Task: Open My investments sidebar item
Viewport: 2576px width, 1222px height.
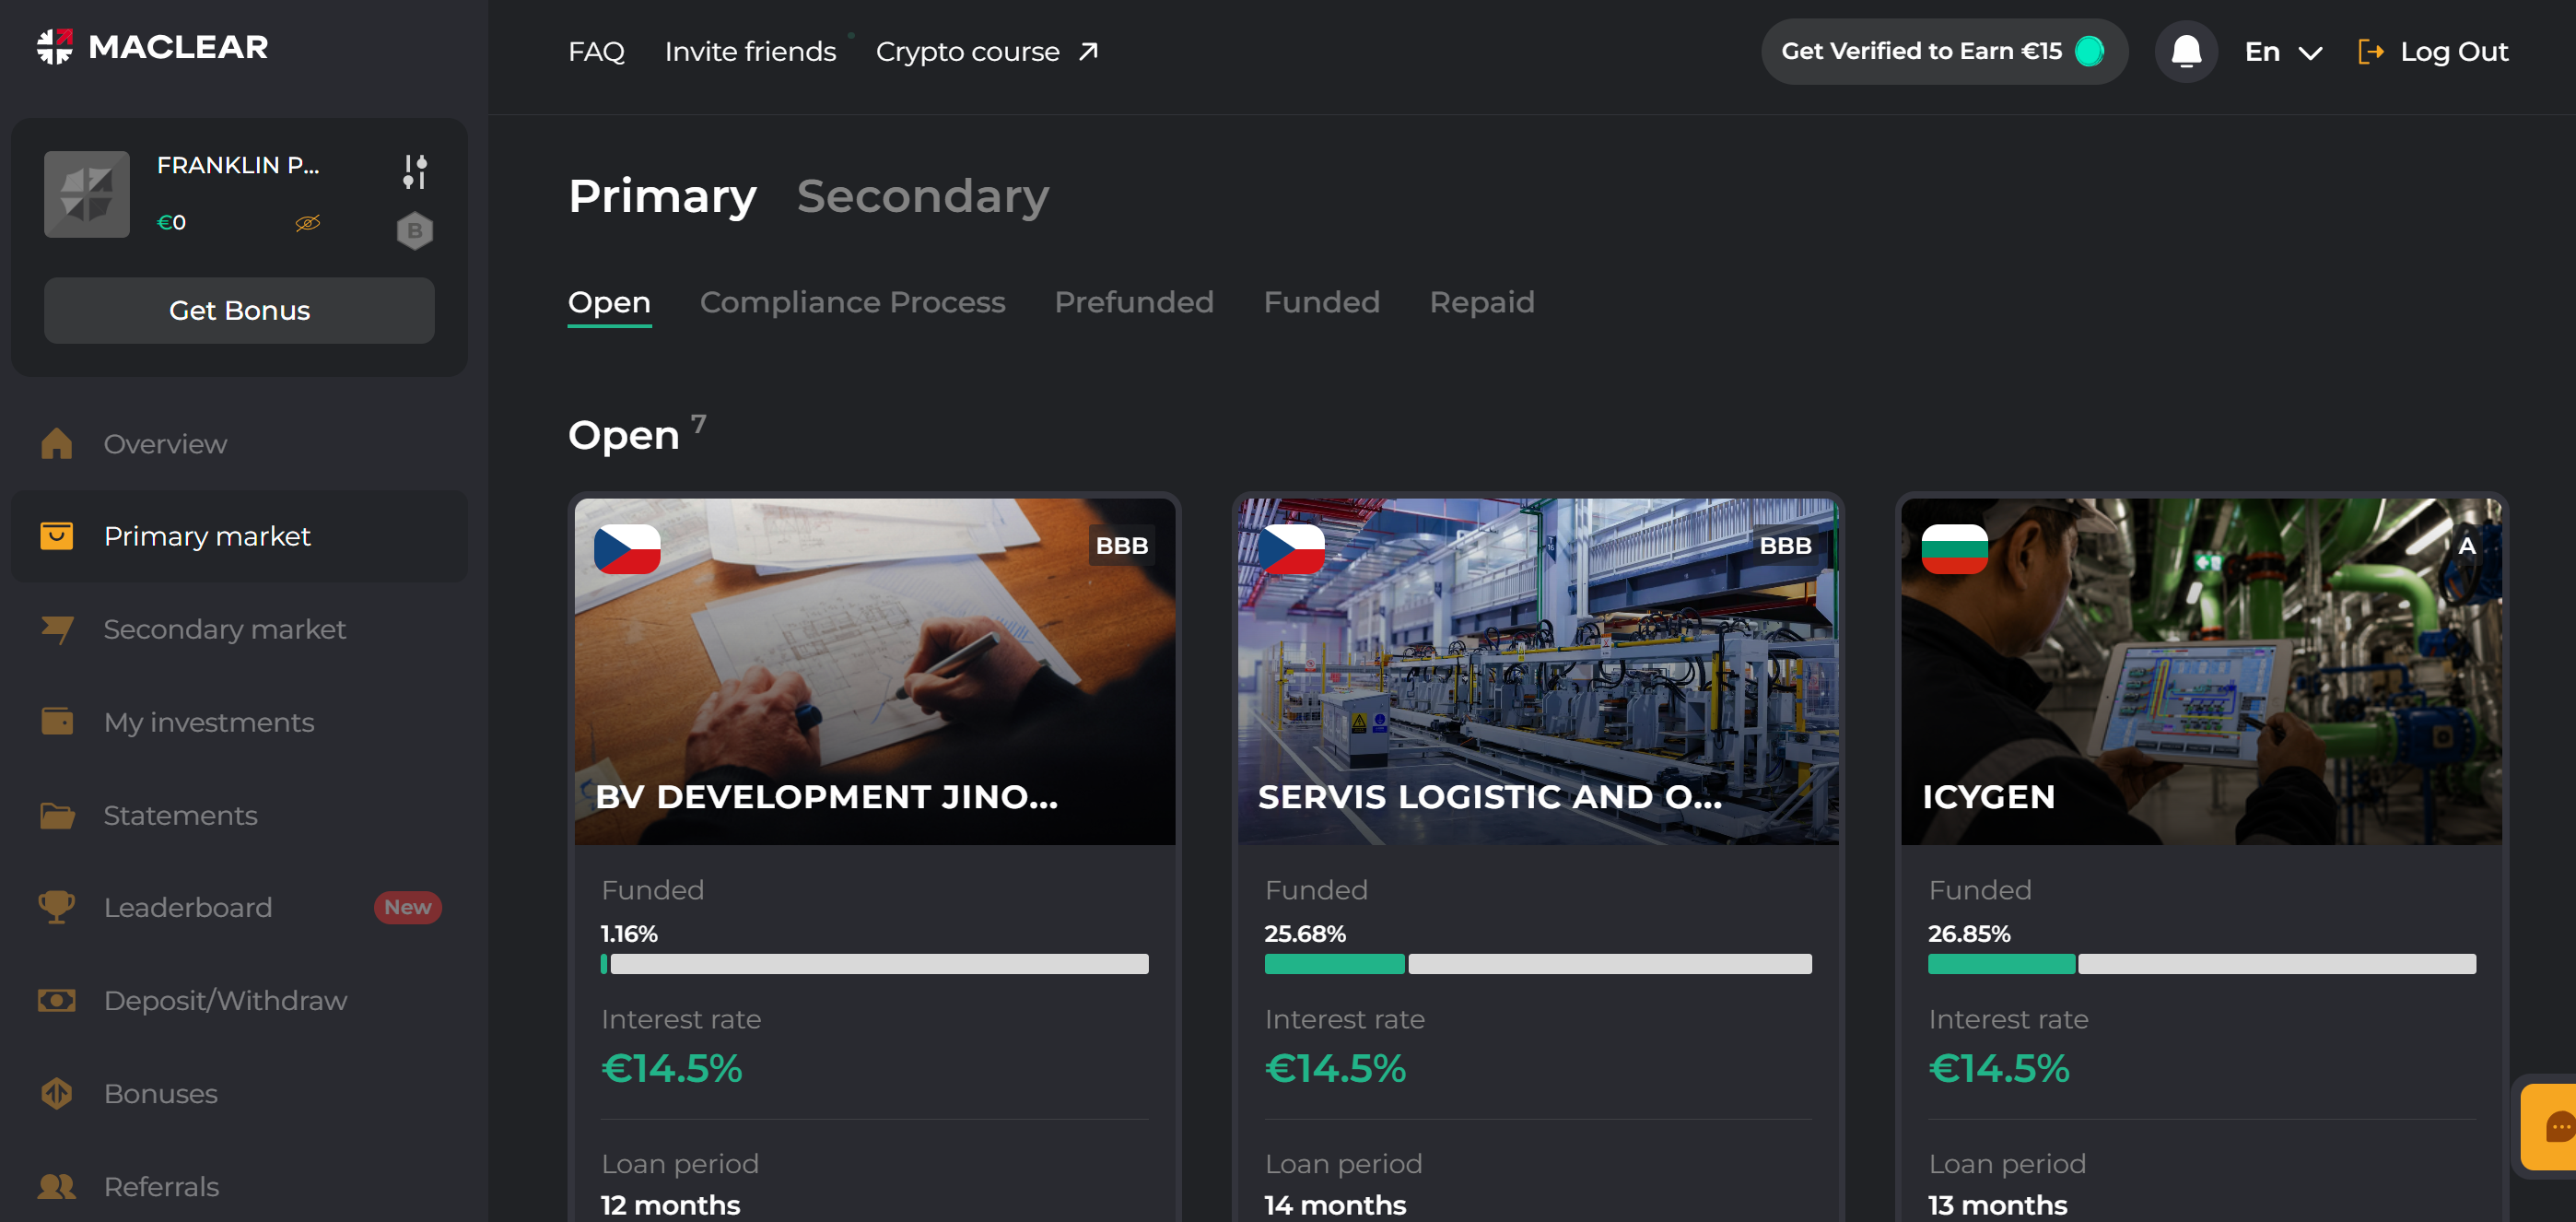Action: 239,722
